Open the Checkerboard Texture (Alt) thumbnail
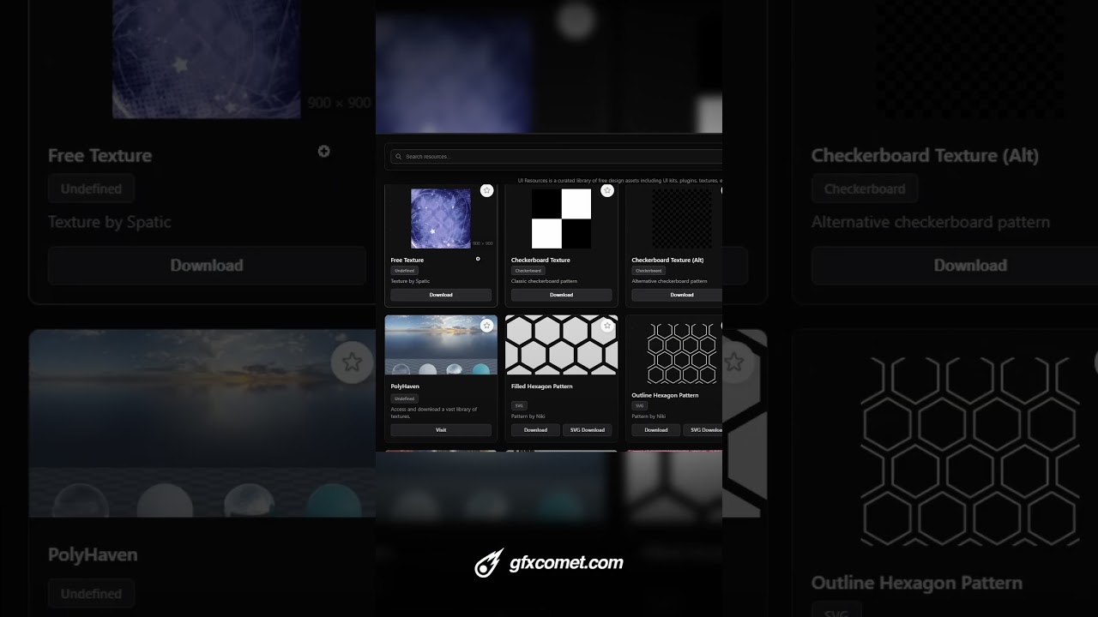Screen dimensions: 1098x617 pyautogui.click(x=682, y=219)
